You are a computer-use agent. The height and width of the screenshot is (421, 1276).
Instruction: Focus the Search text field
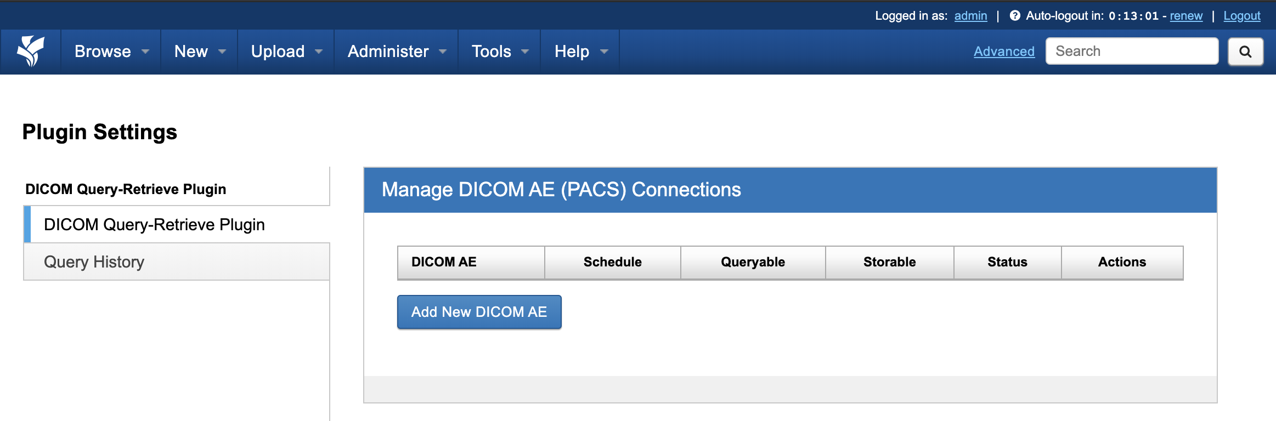click(1131, 52)
